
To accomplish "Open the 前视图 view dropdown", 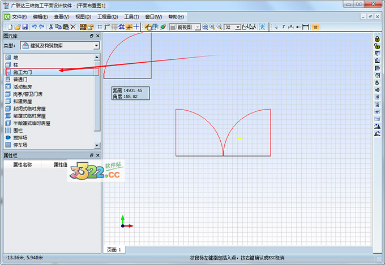I will [196, 27].
